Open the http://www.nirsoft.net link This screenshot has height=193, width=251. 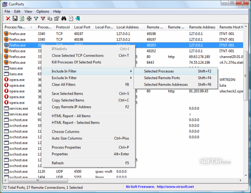175,187
